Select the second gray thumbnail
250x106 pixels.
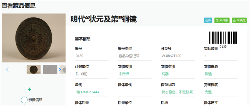point(50,69)
